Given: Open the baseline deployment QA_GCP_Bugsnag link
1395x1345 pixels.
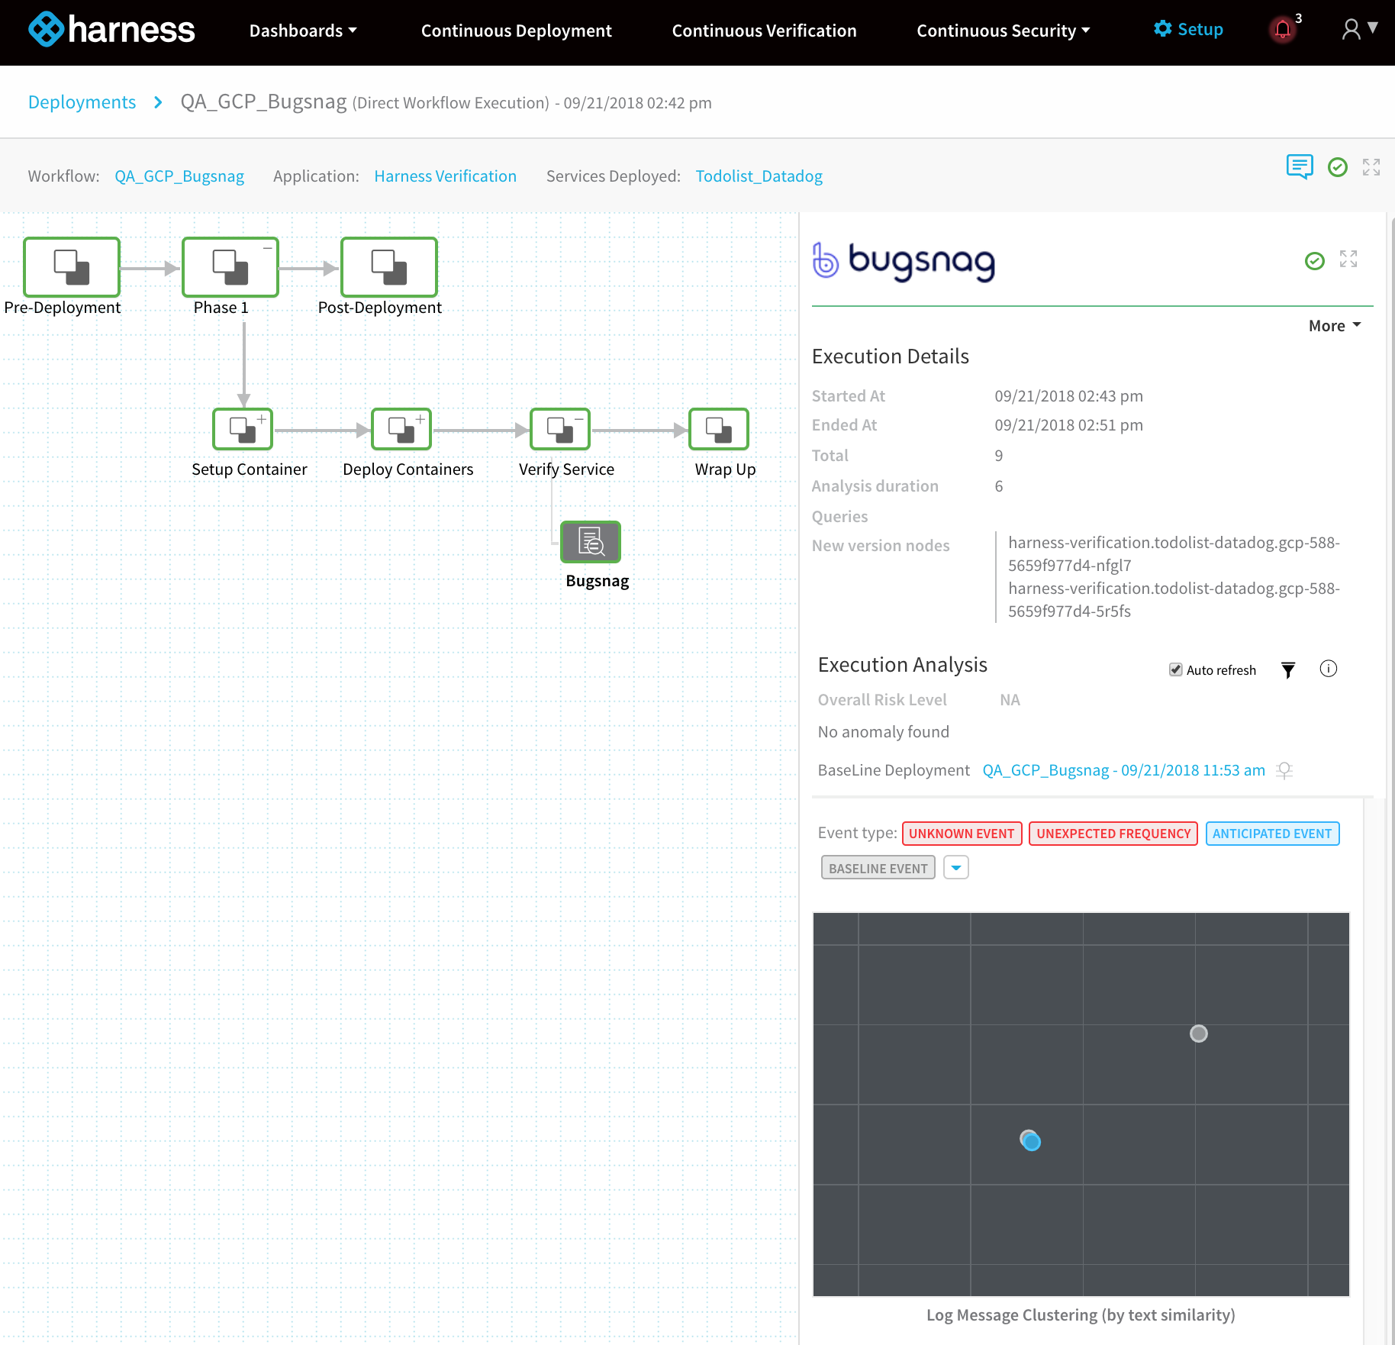Looking at the screenshot, I should (1123, 770).
